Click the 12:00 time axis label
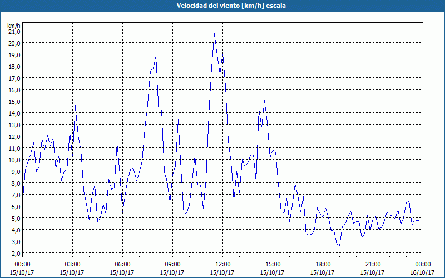The height and width of the screenshot is (278, 445). point(223,265)
